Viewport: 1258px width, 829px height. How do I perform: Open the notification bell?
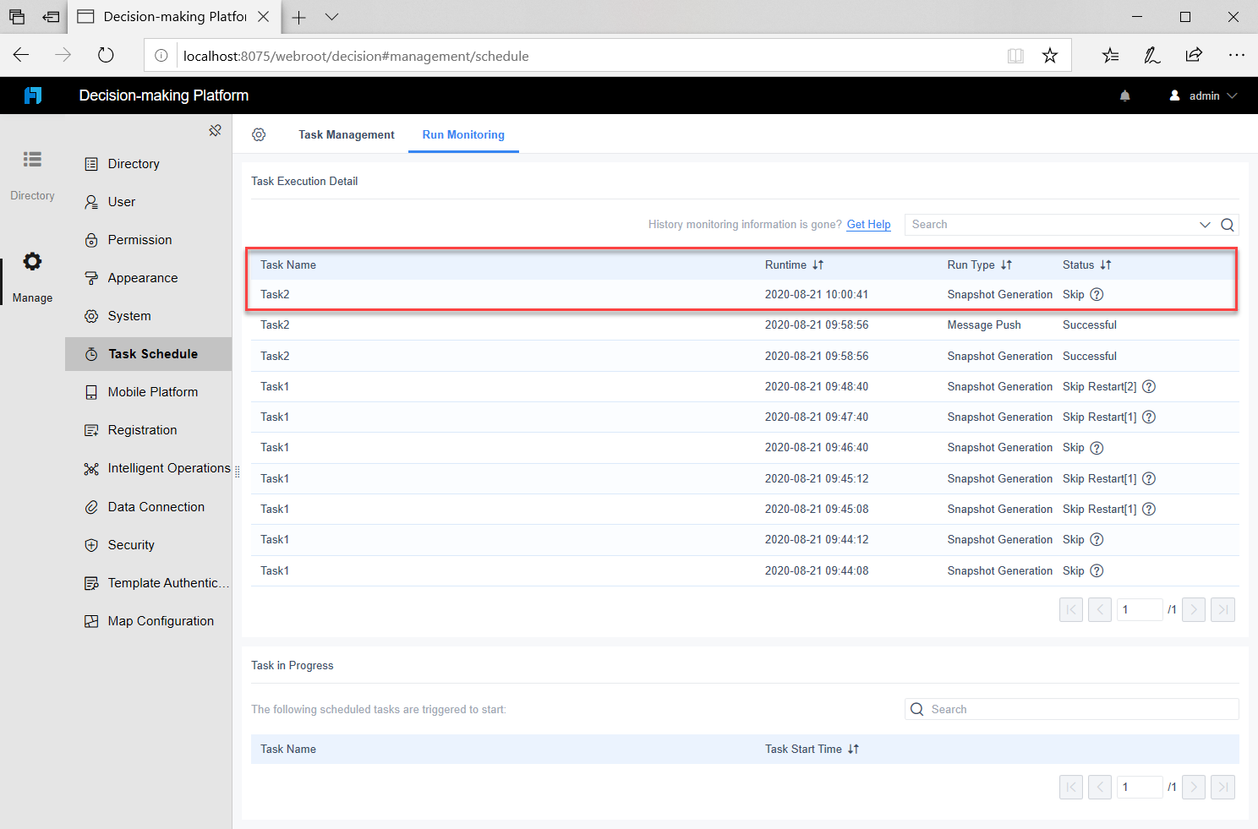tap(1124, 95)
